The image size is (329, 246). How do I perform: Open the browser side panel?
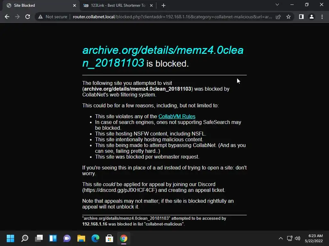click(x=301, y=17)
